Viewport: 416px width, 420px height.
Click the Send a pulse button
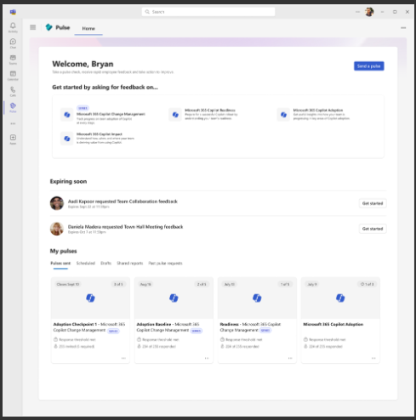[x=369, y=66]
